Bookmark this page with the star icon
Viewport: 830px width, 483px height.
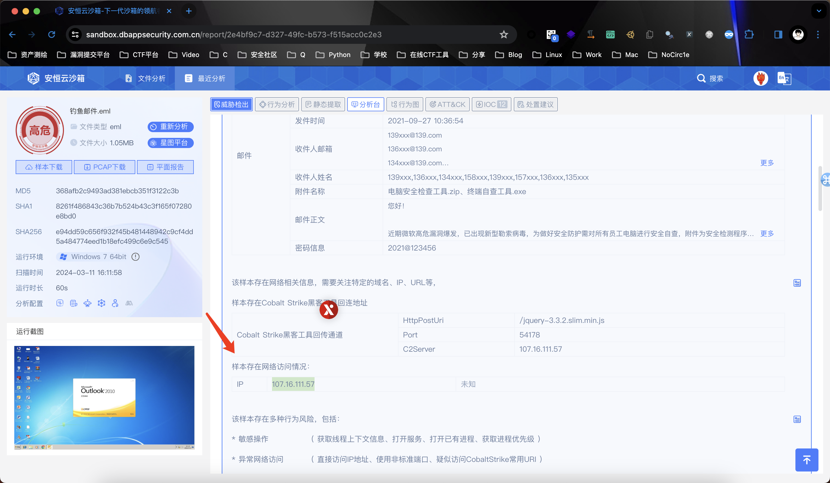point(504,35)
